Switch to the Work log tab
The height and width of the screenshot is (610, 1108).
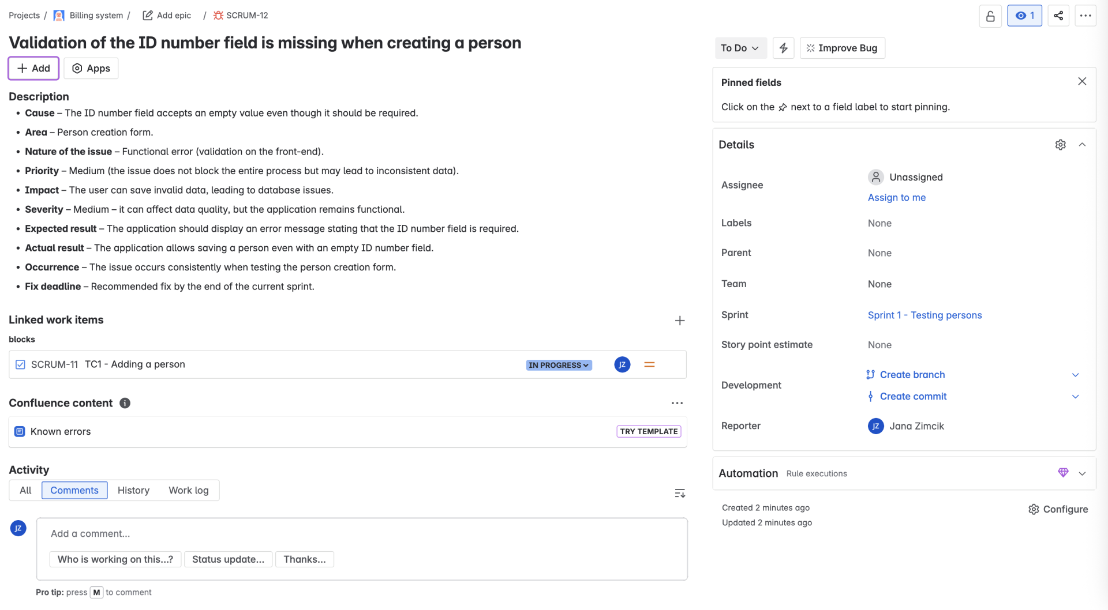pos(189,490)
